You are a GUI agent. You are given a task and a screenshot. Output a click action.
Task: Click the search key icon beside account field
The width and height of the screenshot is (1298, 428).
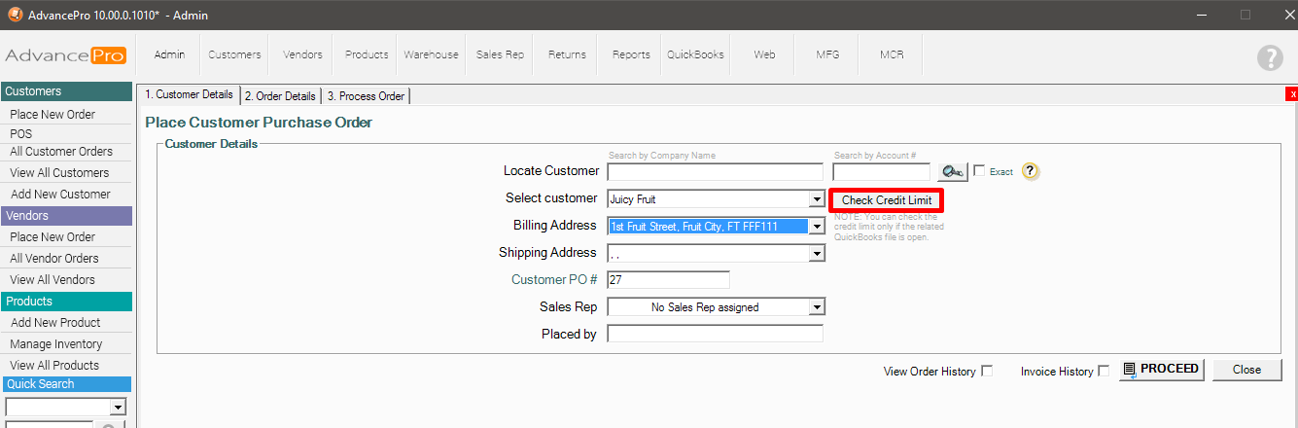point(952,172)
